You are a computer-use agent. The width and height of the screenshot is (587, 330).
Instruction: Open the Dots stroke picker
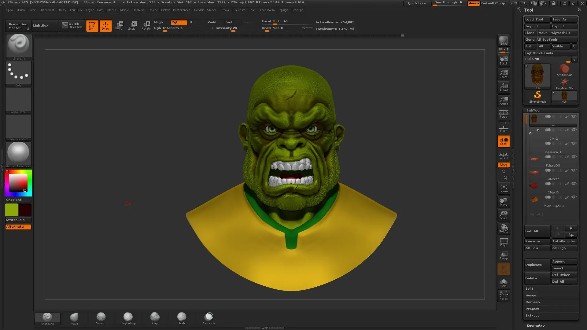coord(18,74)
